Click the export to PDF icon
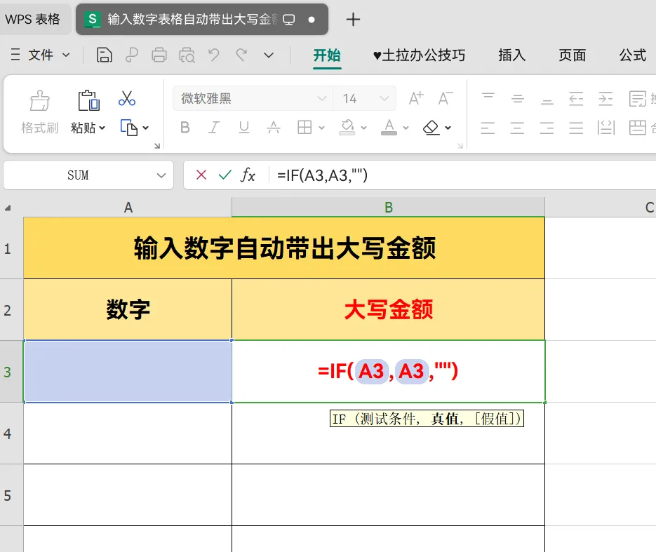This screenshot has width=656, height=552. (x=132, y=55)
